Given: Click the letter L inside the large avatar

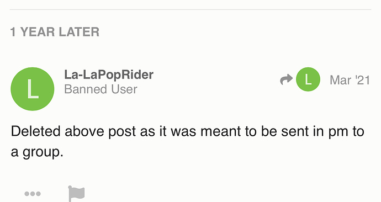Looking at the screenshot, I should pyautogui.click(x=33, y=89).
